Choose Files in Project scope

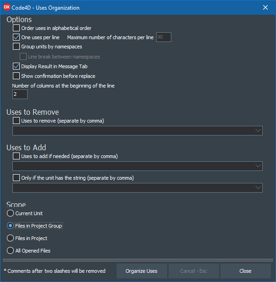11,238
